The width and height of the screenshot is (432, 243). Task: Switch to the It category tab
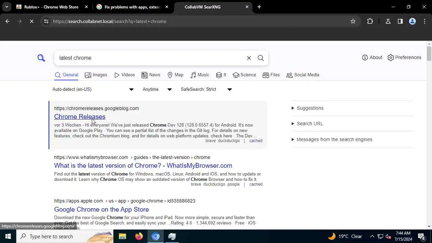pos(221,75)
